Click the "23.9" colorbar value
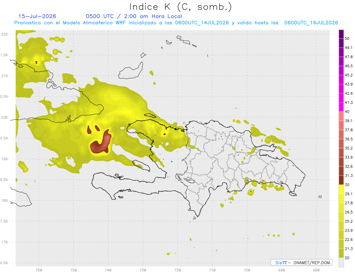This screenshot has width=355, height=274. click(x=349, y=231)
